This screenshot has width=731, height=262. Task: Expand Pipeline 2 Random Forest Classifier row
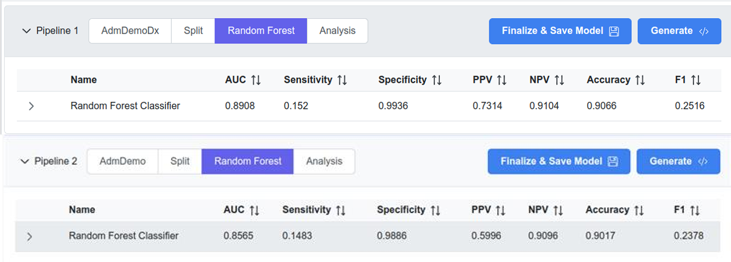(x=30, y=236)
